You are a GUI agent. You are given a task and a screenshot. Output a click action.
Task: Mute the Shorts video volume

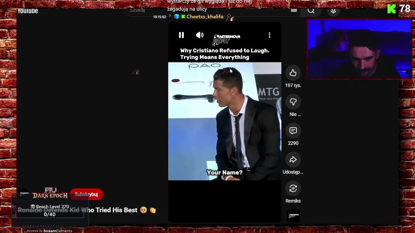click(200, 35)
